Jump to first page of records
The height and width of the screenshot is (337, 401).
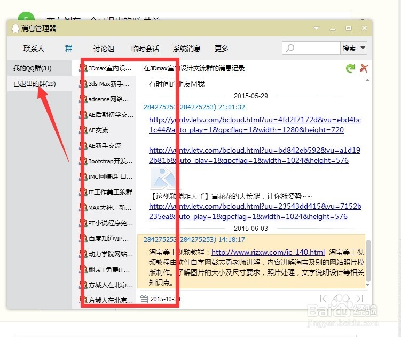(x=324, y=299)
